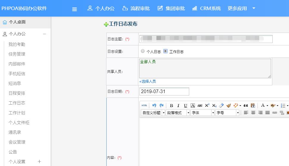Click the +选择人员 link

[148, 81]
